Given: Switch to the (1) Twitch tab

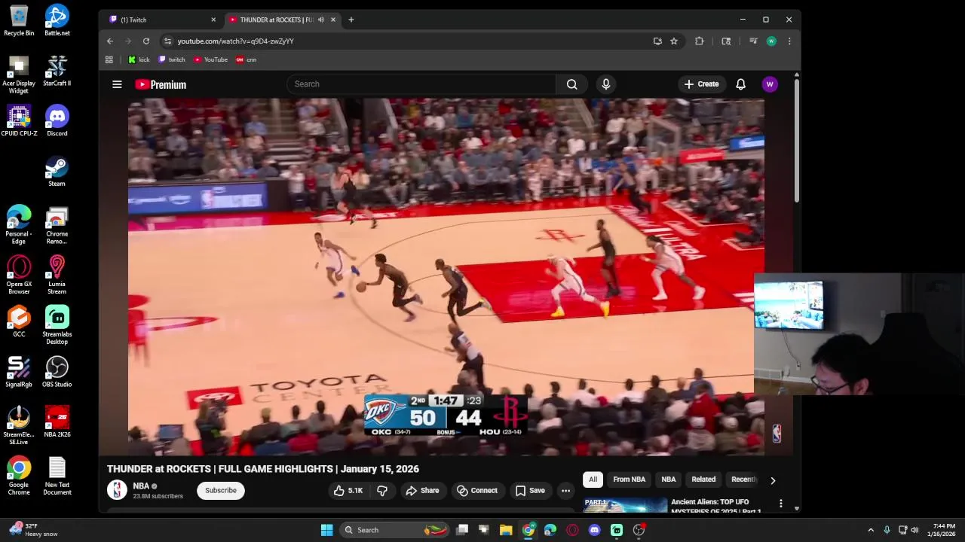Looking at the screenshot, I should click(161, 20).
